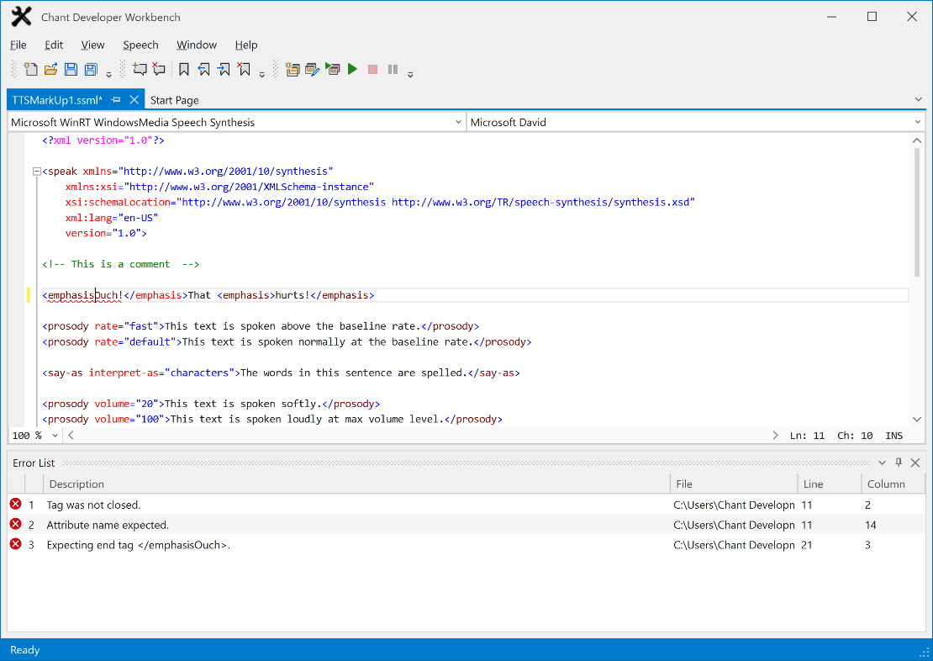The height and width of the screenshot is (661, 933).
Task: Click the horizontal scrollbar left arrow
Action: pos(71,436)
